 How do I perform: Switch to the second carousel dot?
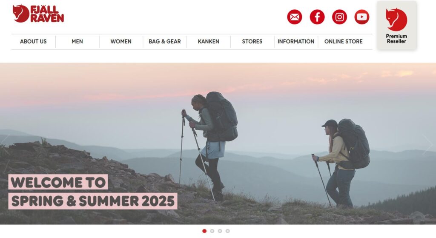point(212,231)
